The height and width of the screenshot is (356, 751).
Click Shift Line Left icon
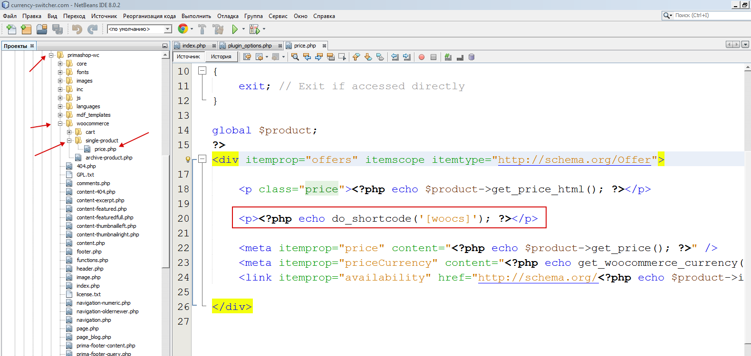click(395, 57)
